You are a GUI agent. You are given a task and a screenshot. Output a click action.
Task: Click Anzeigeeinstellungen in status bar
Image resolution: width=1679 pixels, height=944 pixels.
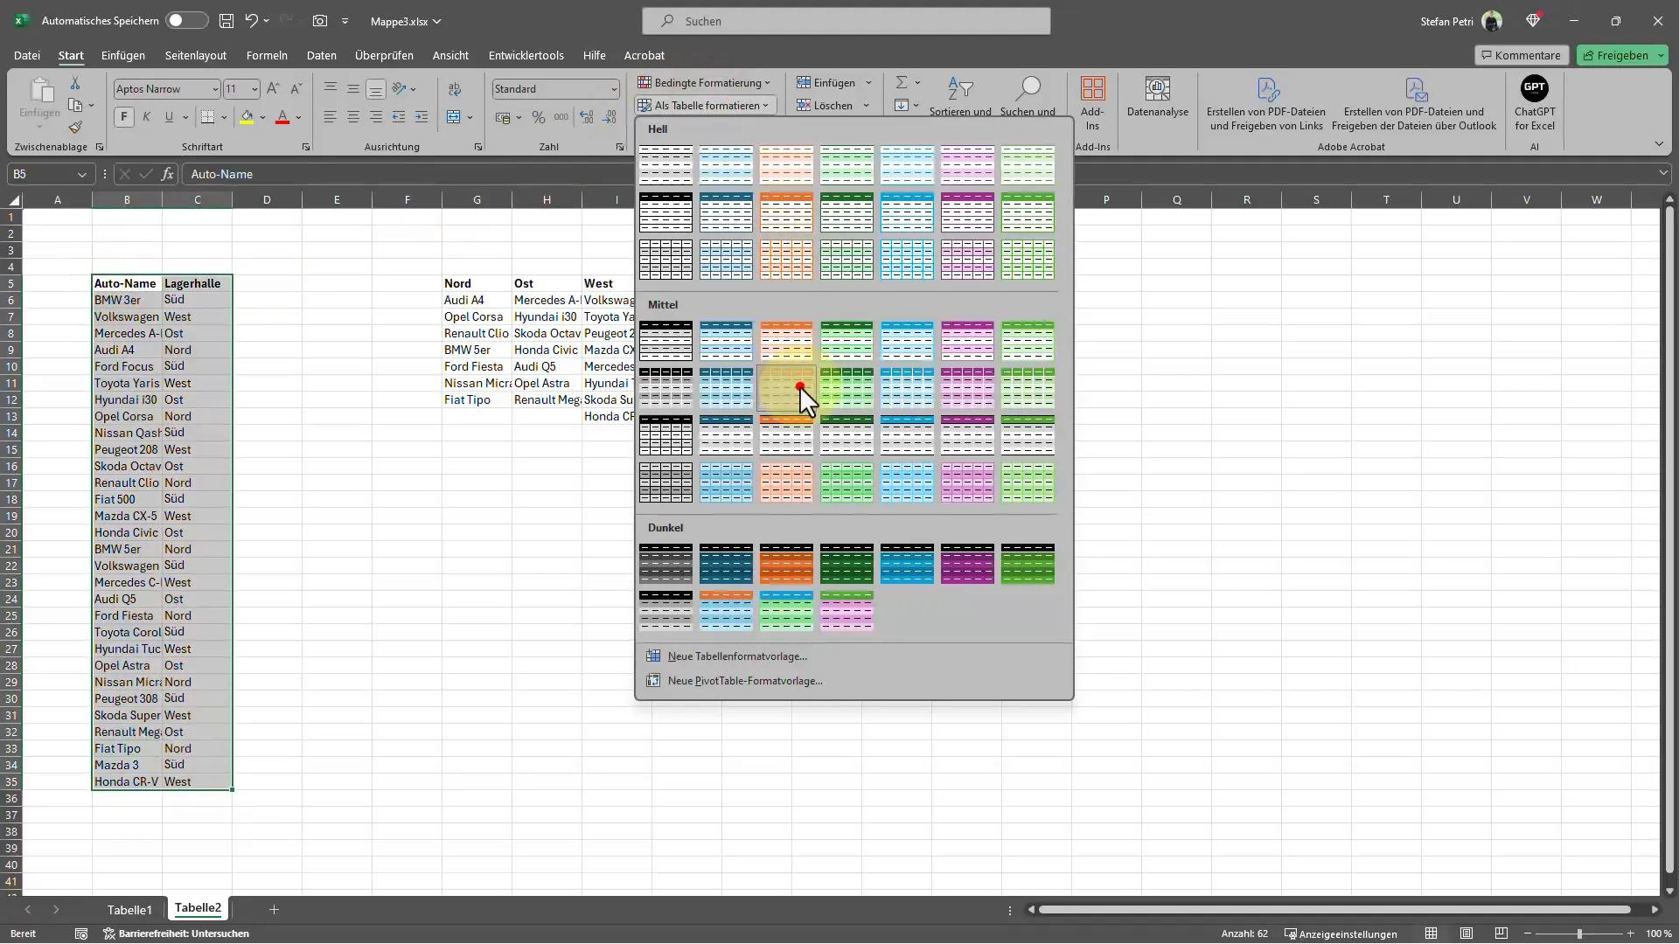(1341, 934)
